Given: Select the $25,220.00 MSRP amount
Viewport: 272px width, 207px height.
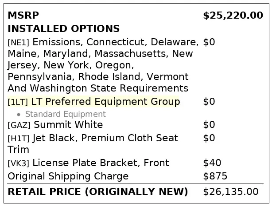Looking at the screenshot, I should coord(233,16).
